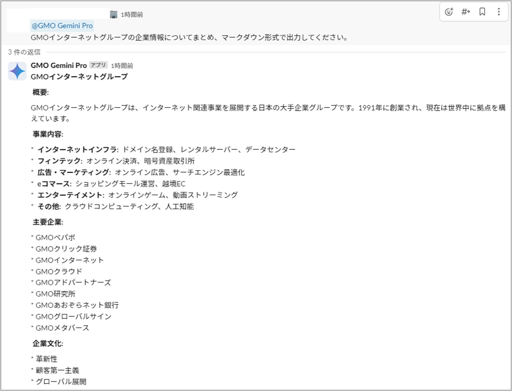Click the アプリ badge next to bot name
Screen dimensions: 512x391
pos(98,65)
